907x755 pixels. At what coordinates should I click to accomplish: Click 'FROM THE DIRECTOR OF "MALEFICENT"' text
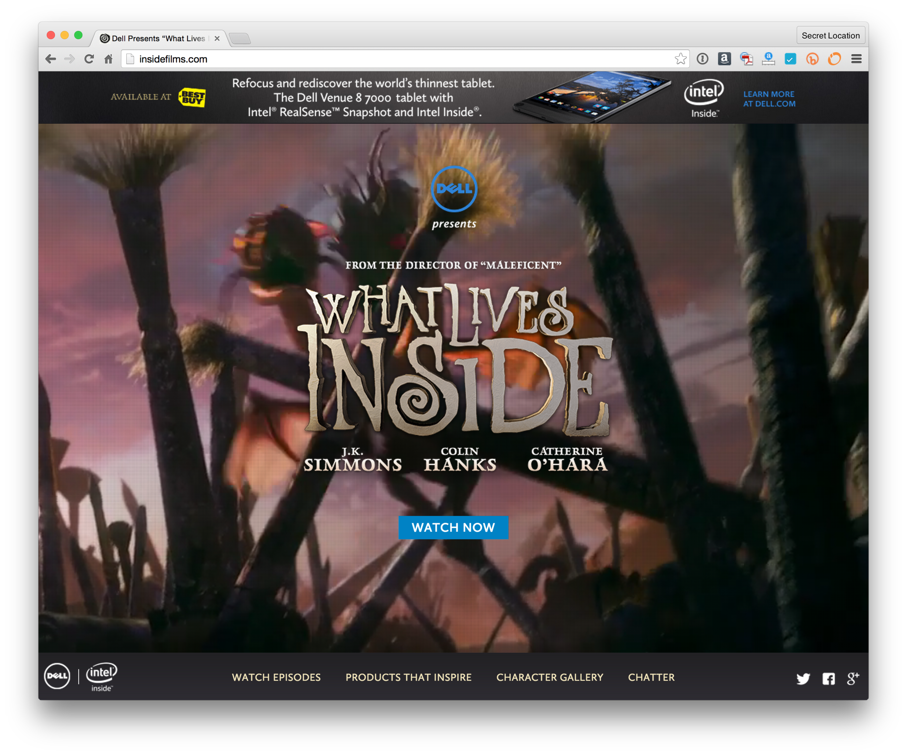[453, 265]
